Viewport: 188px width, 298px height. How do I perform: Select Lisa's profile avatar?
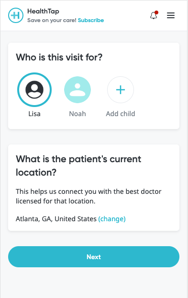[34, 90]
